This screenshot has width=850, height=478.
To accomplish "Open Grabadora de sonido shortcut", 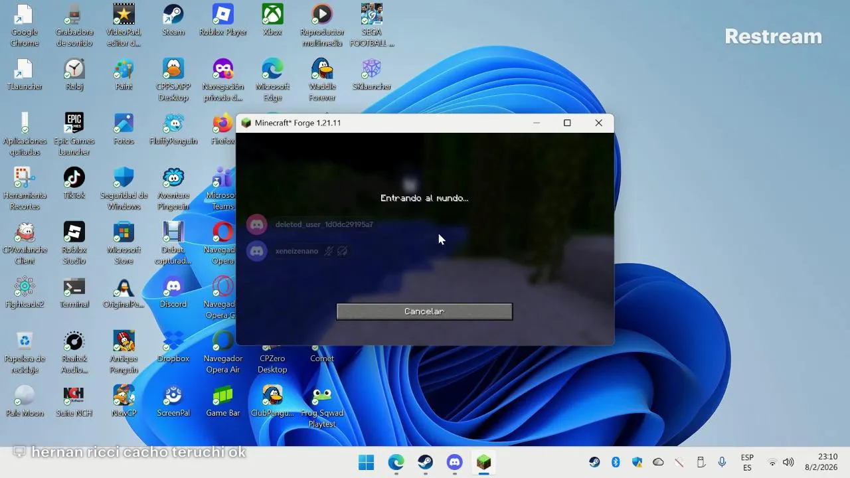I will coord(74,25).
